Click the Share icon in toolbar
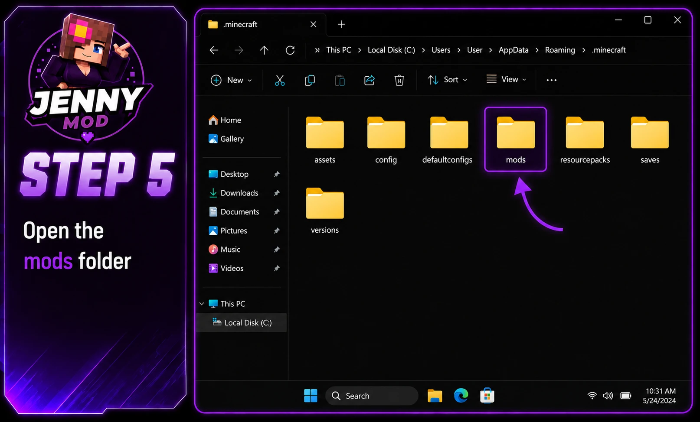This screenshot has width=700, height=422. [x=370, y=80]
